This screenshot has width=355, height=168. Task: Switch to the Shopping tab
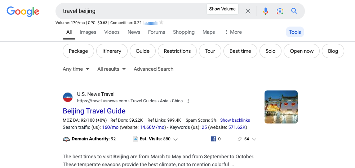click(183, 32)
